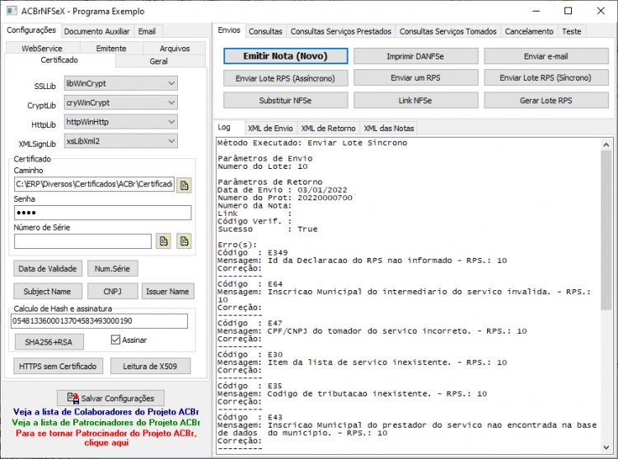Click HTTPS sem Certificado button
Image resolution: width=618 pixels, height=459 pixels.
[x=58, y=366]
